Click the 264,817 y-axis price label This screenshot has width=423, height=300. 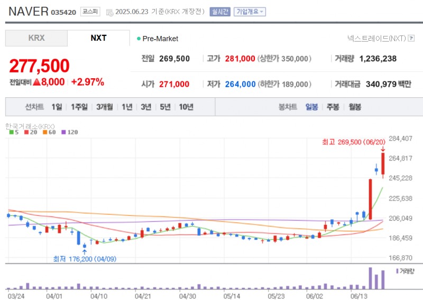point(400,158)
